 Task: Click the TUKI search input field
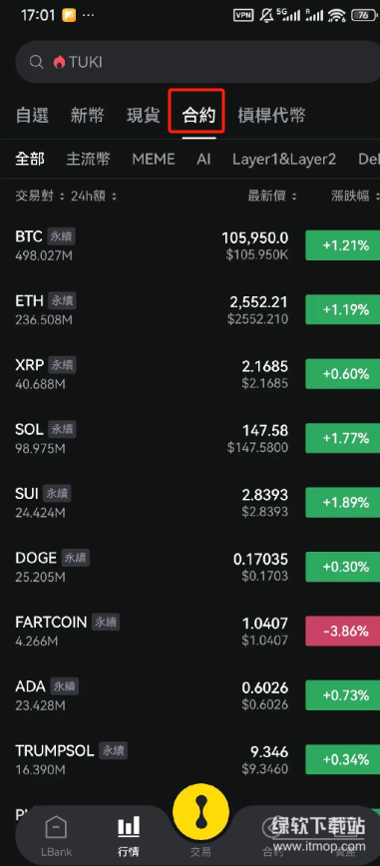[198, 62]
